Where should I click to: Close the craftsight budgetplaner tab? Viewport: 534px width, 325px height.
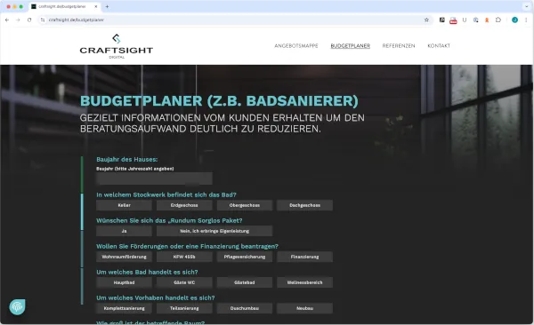click(96, 6)
